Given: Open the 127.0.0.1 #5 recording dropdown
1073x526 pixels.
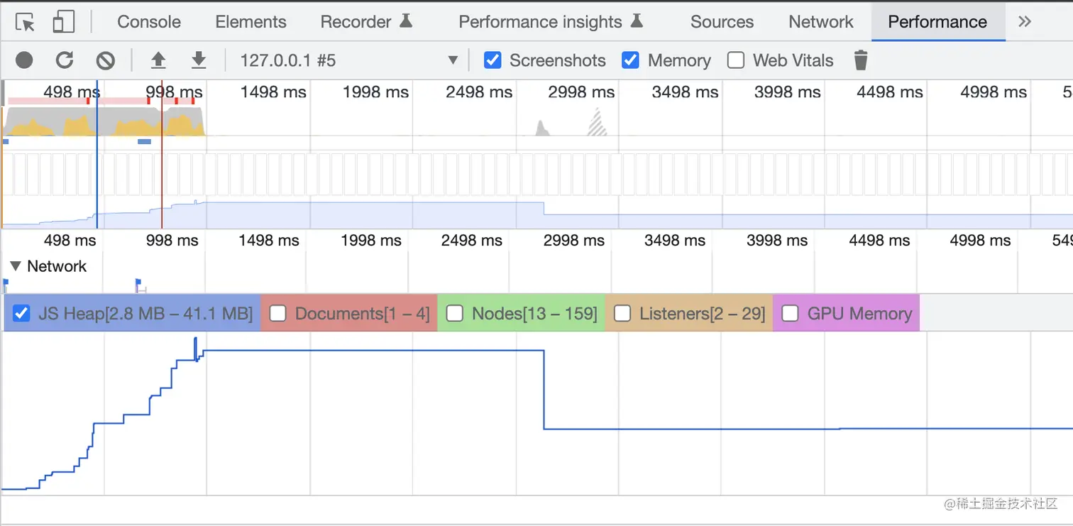Looking at the screenshot, I should point(453,60).
